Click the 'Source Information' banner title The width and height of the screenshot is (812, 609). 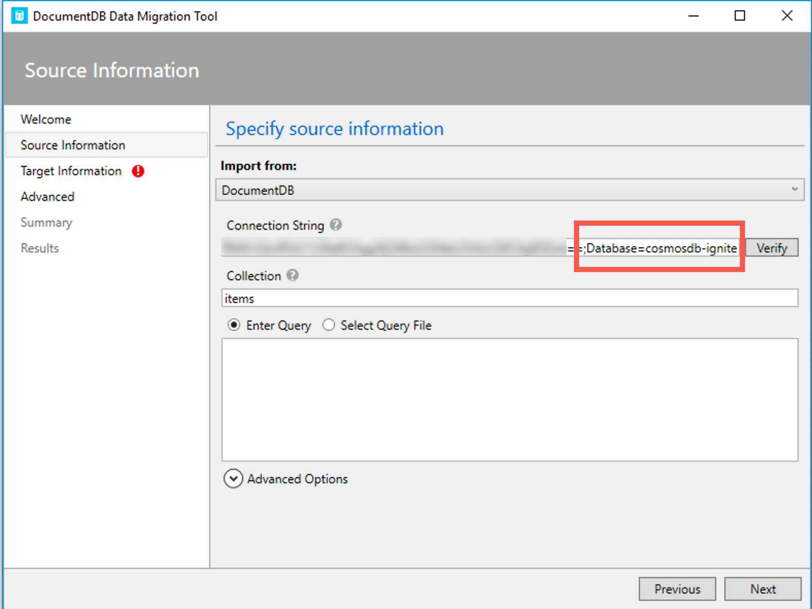pyautogui.click(x=112, y=70)
